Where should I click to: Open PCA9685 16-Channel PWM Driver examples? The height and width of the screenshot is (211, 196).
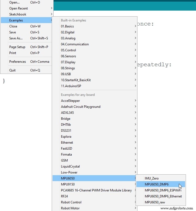[94, 190]
